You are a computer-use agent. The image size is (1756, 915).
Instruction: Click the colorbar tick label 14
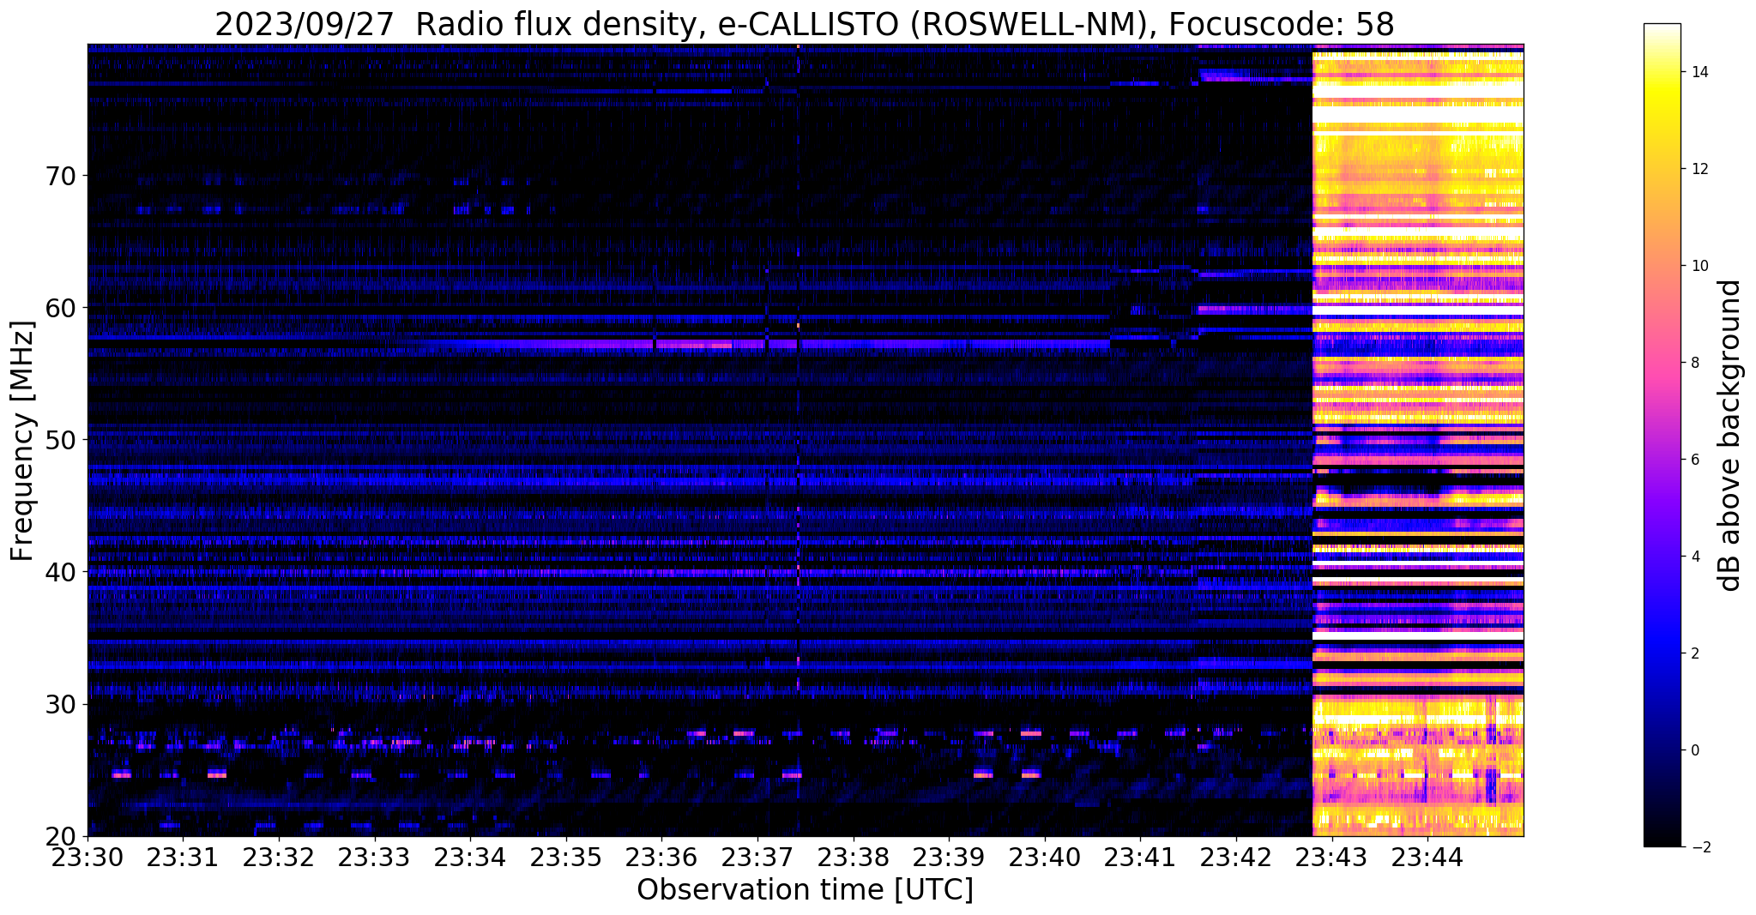[1699, 72]
